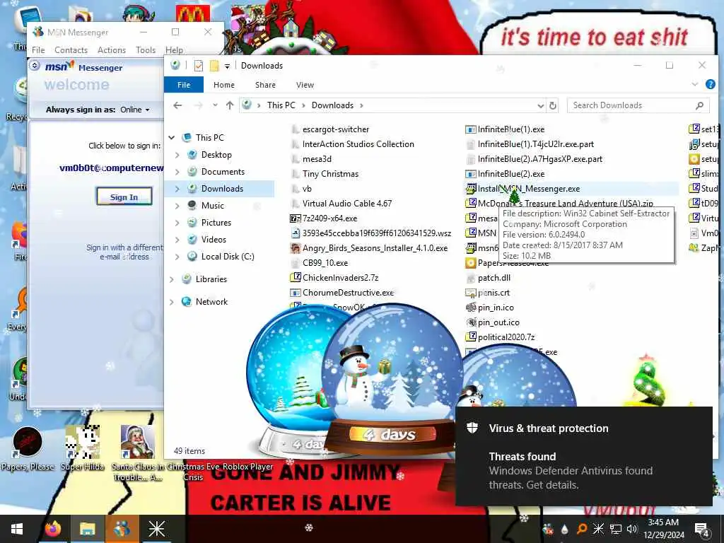This screenshot has width=724, height=543.
Task: Open the Action Center notification icon
Action: click(702, 530)
